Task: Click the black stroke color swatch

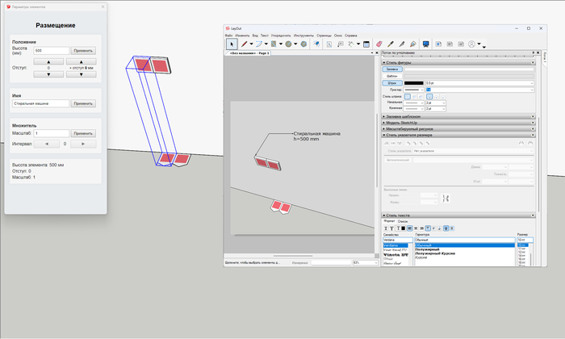Action: 413,82
